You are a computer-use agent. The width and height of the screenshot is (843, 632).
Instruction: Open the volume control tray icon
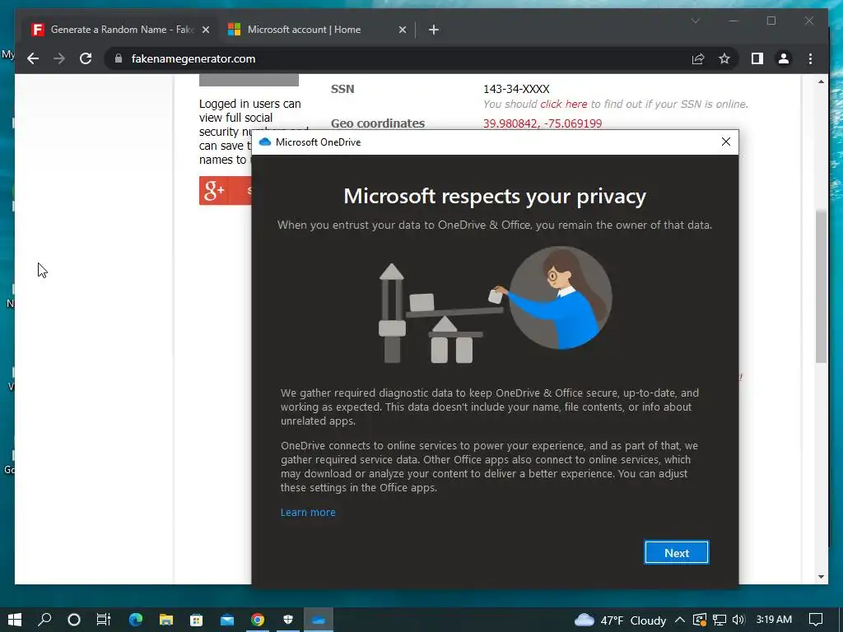point(738,620)
